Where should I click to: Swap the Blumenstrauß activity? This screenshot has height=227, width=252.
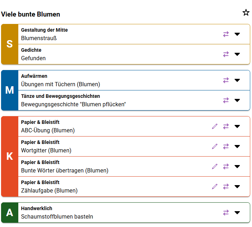pos(226,34)
